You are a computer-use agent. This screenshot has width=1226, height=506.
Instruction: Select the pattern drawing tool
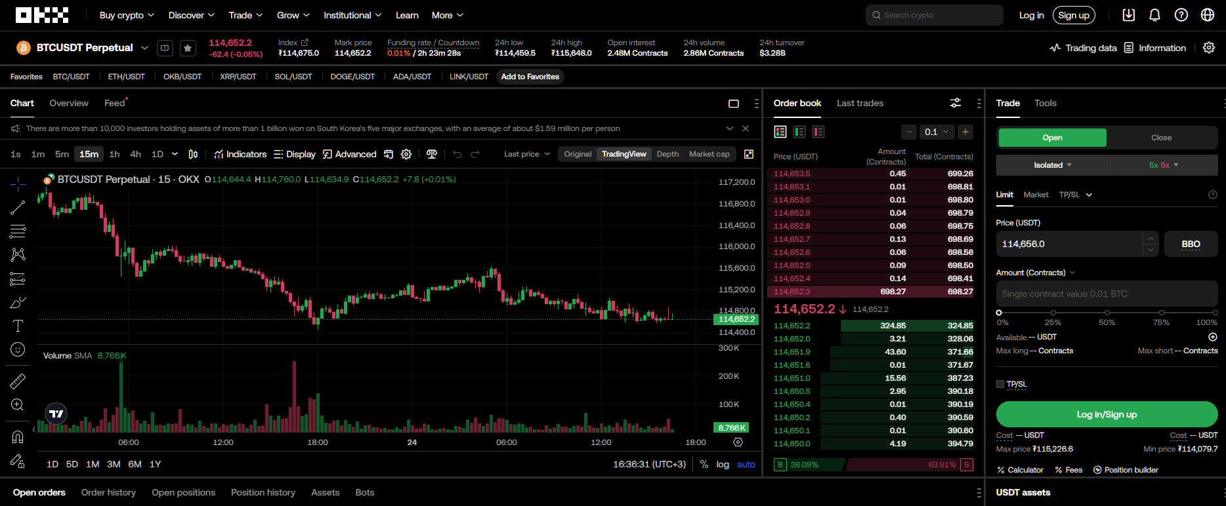click(18, 255)
